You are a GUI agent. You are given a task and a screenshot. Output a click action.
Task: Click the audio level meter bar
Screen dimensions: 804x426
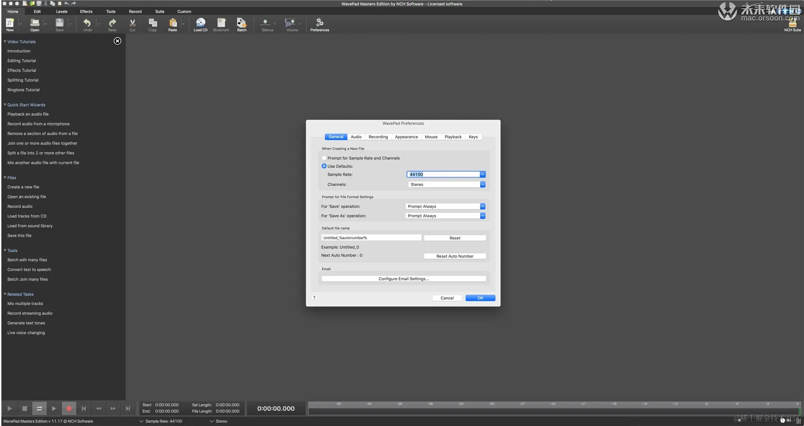click(554, 411)
